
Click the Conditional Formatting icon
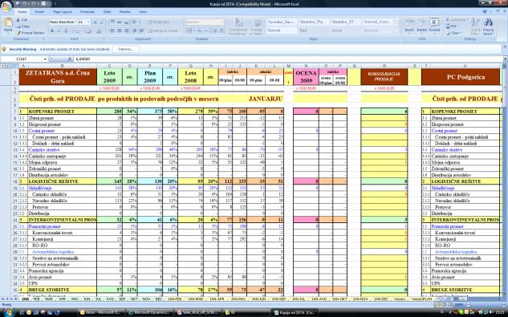point(239,22)
